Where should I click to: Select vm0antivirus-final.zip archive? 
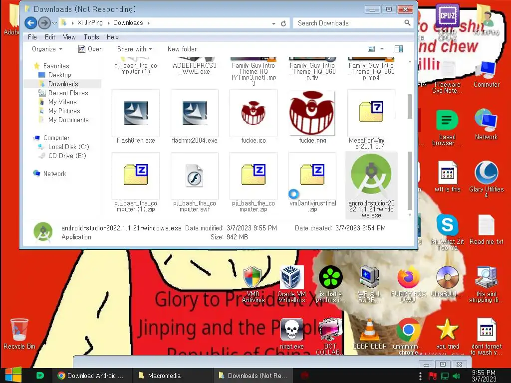312,175
